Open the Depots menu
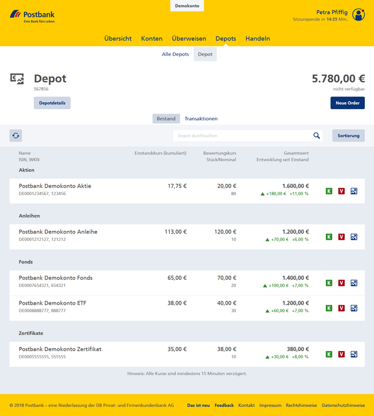Viewport: 374px width, 416px height. tap(226, 38)
